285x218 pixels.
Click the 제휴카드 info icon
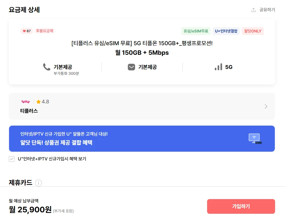39,183
